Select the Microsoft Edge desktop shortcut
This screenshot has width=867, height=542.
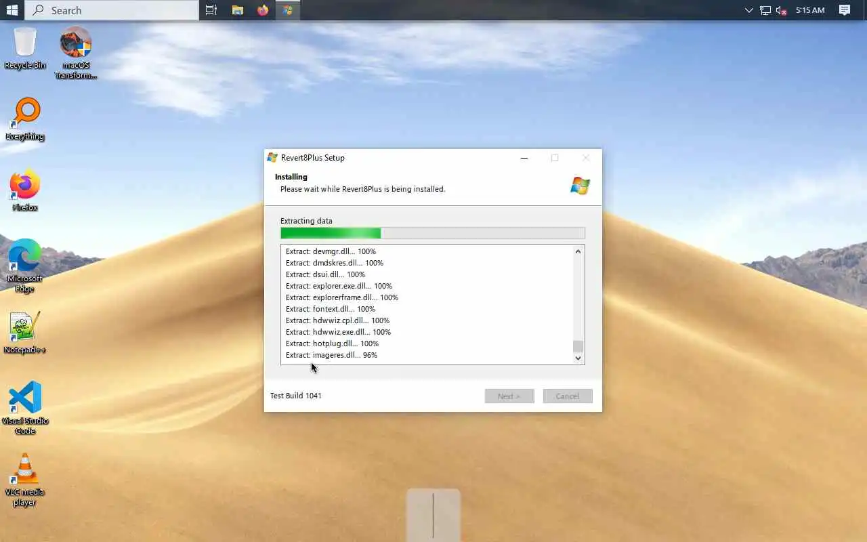pyautogui.click(x=25, y=265)
